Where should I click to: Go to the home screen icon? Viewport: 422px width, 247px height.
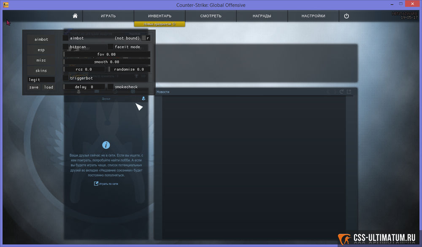click(x=75, y=16)
